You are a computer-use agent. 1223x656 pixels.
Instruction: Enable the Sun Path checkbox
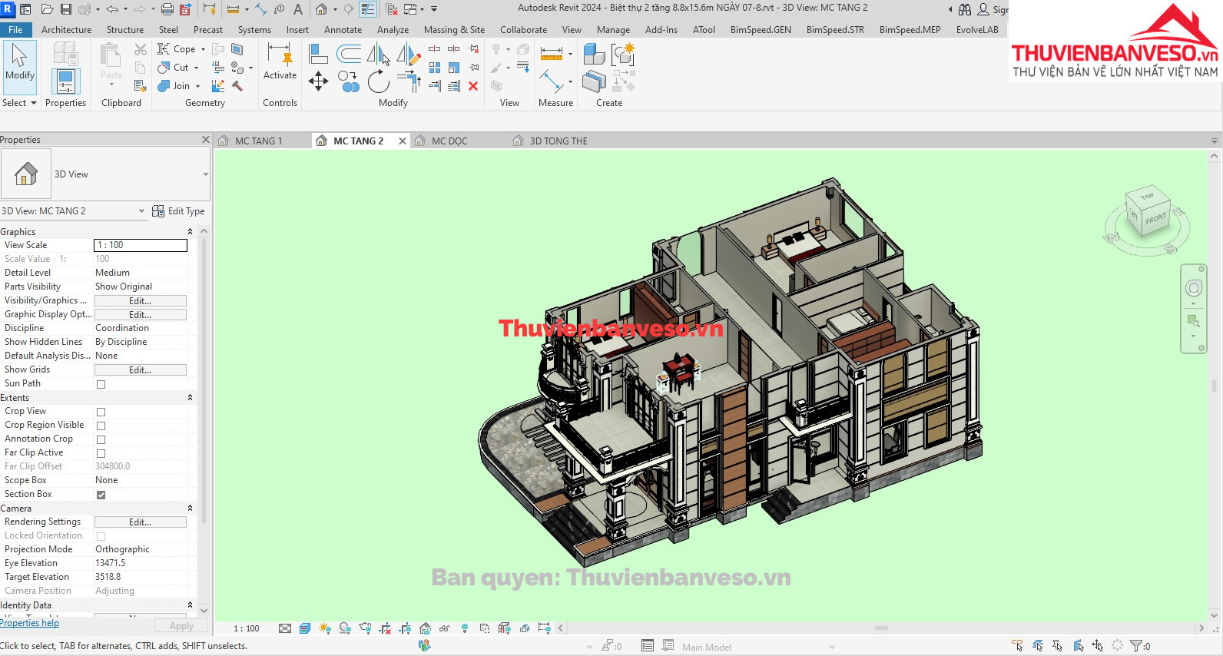[101, 384]
